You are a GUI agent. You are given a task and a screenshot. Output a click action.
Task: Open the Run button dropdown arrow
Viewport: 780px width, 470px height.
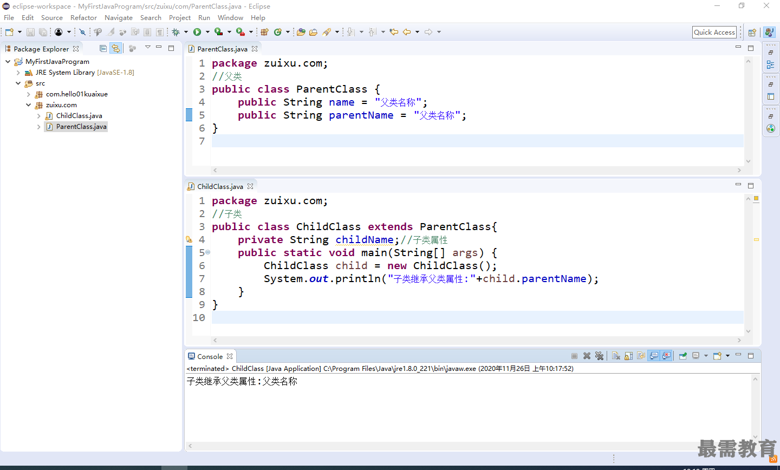pos(207,32)
